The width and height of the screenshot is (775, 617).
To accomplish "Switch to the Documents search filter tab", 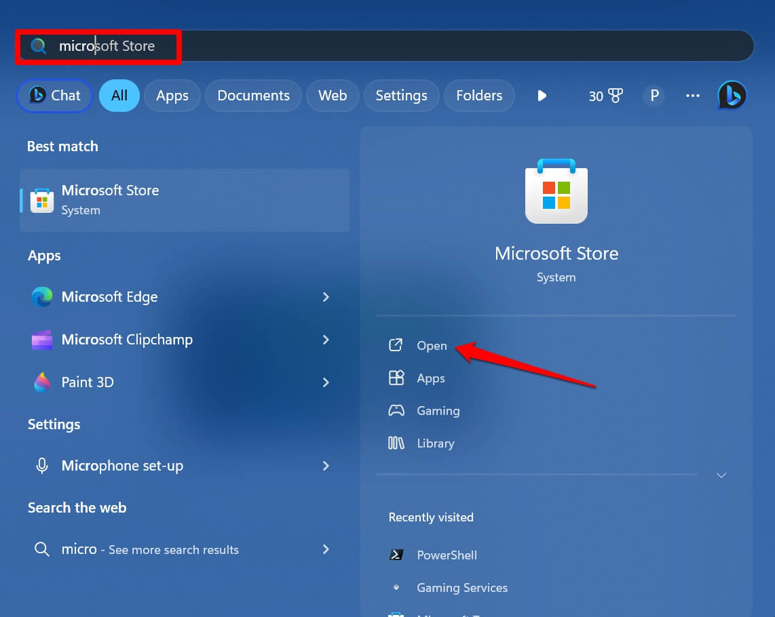I will tap(253, 96).
